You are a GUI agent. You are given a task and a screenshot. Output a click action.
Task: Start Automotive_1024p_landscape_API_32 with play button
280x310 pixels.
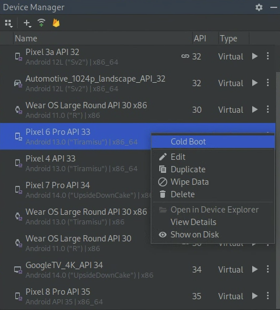(x=255, y=83)
